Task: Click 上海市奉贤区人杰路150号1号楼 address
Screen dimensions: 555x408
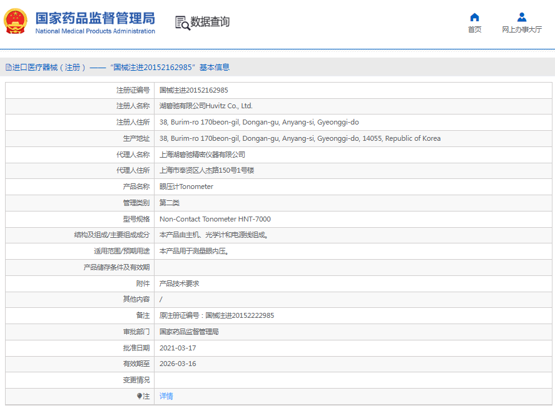Action: click(206, 170)
